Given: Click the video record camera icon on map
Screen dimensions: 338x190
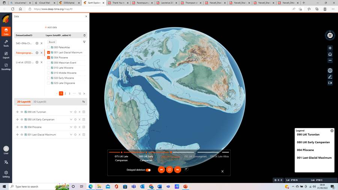Looking at the screenshot, I should coord(330,83).
